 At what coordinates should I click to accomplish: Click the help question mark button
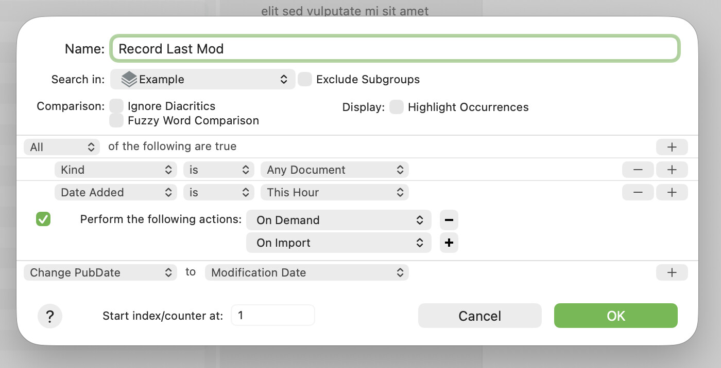pos(50,316)
